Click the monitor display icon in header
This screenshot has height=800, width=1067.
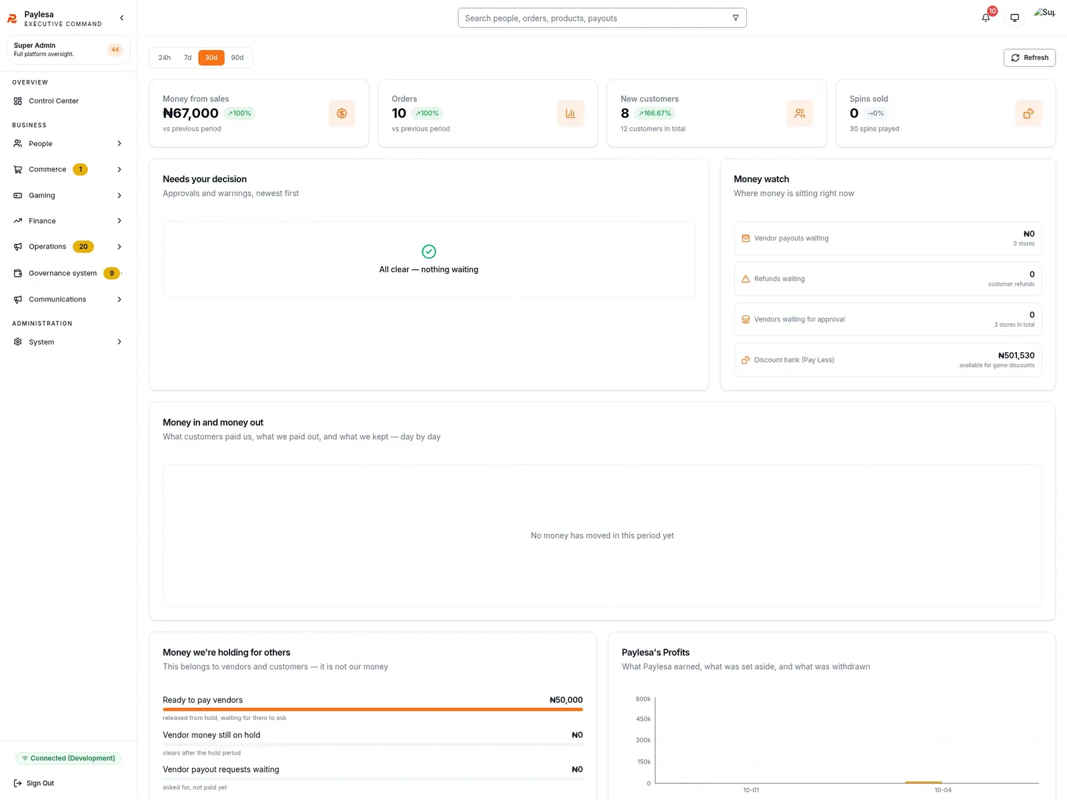click(1014, 18)
